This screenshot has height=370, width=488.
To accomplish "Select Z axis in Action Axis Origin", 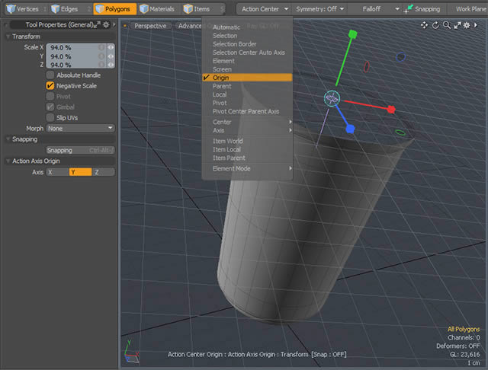I will tap(104, 172).
